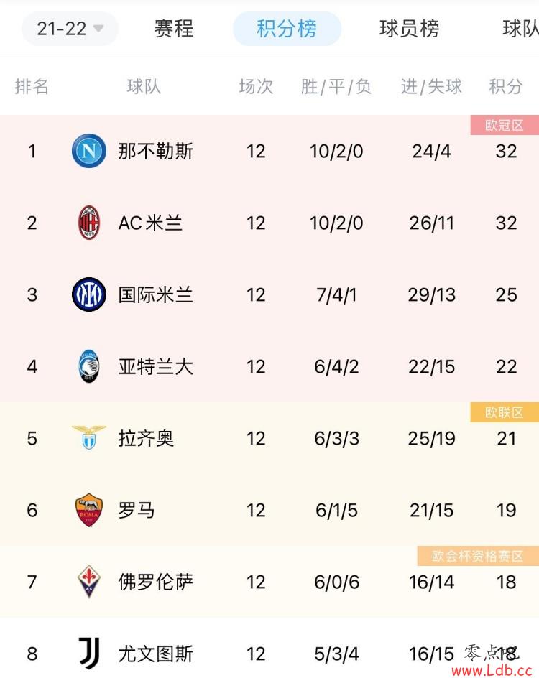Click the Fiorentina lily crest
539x678 pixels.
[88, 582]
